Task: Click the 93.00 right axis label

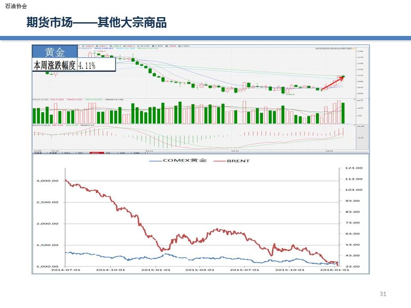Action: (352, 201)
